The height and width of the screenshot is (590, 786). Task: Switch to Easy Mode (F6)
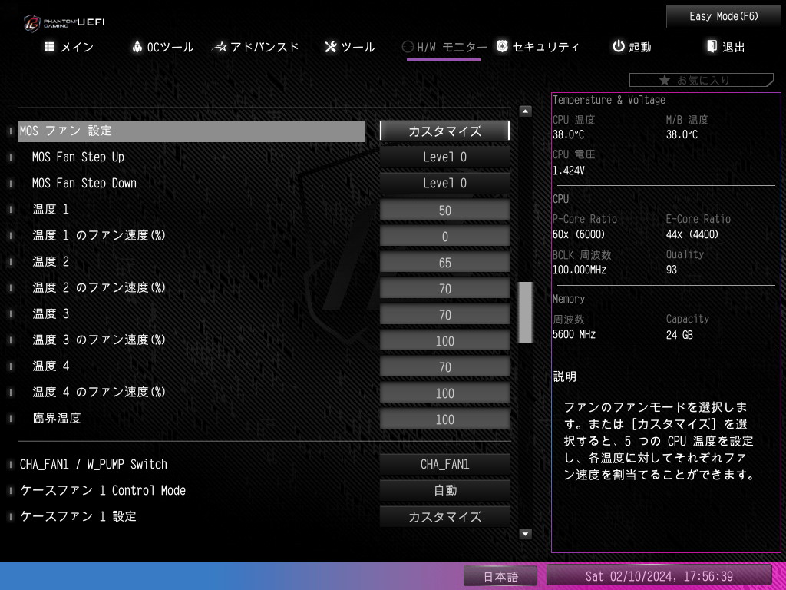point(723,17)
